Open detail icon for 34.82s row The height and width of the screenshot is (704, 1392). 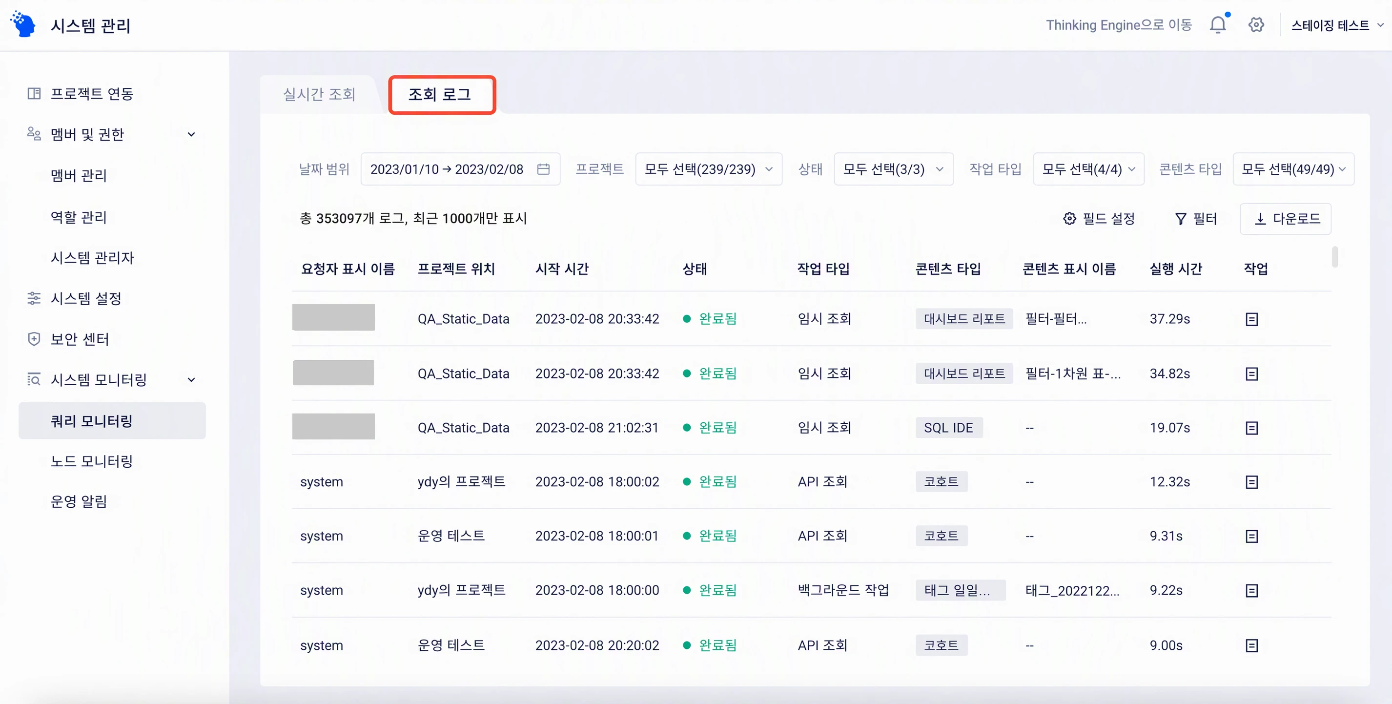[1251, 373]
